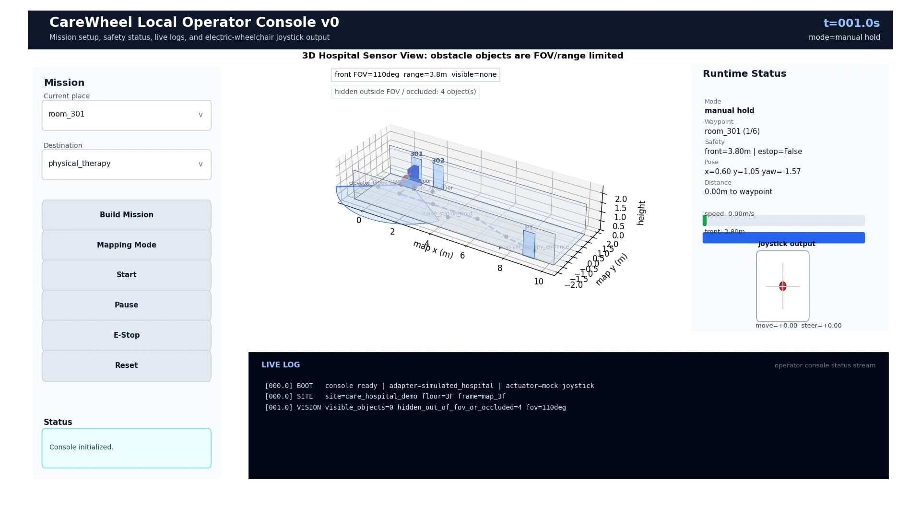Viewport: 921px width, 518px height.
Task: Start the mission with the Start button
Action: (x=127, y=275)
